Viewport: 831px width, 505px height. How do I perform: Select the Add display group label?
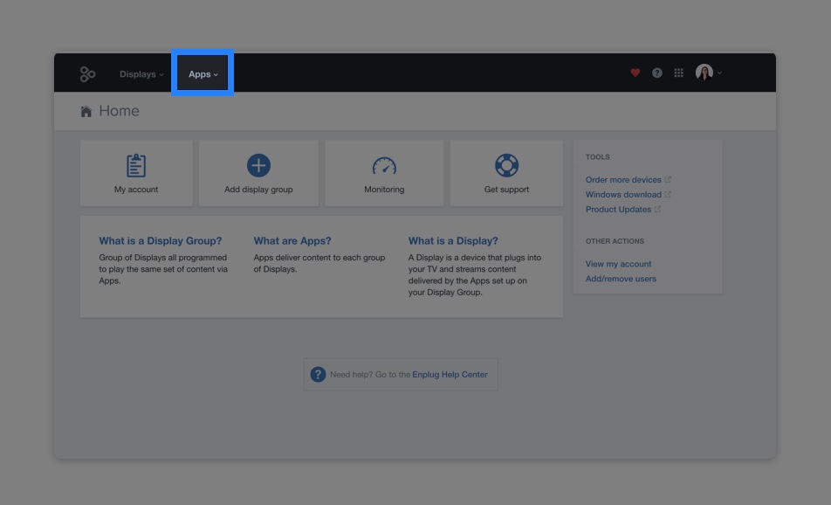tap(258, 190)
